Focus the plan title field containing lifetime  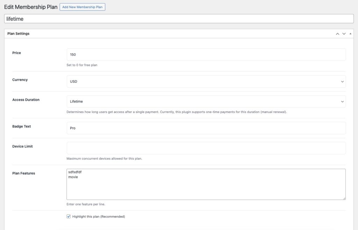(x=179, y=19)
